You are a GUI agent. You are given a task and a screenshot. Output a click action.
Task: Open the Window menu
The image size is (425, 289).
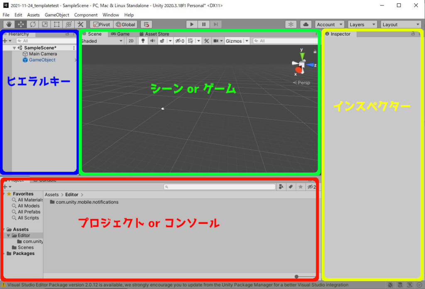pos(111,15)
